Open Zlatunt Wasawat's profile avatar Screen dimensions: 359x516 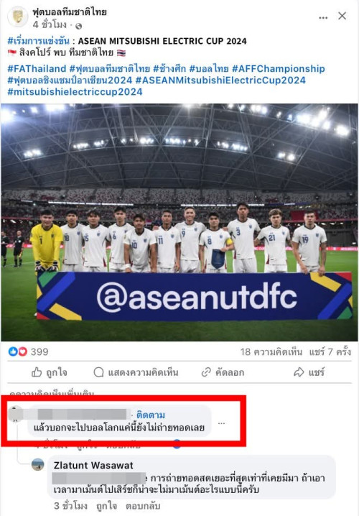[x=38, y=464]
